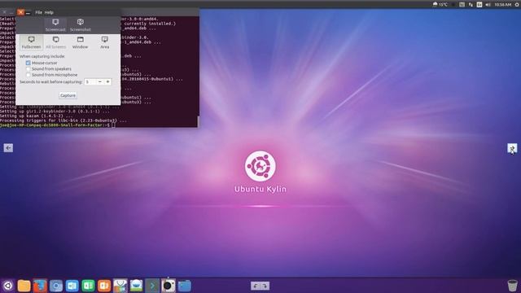Switch to Screencast mode in Kazam
521x293 pixels.
point(55,25)
